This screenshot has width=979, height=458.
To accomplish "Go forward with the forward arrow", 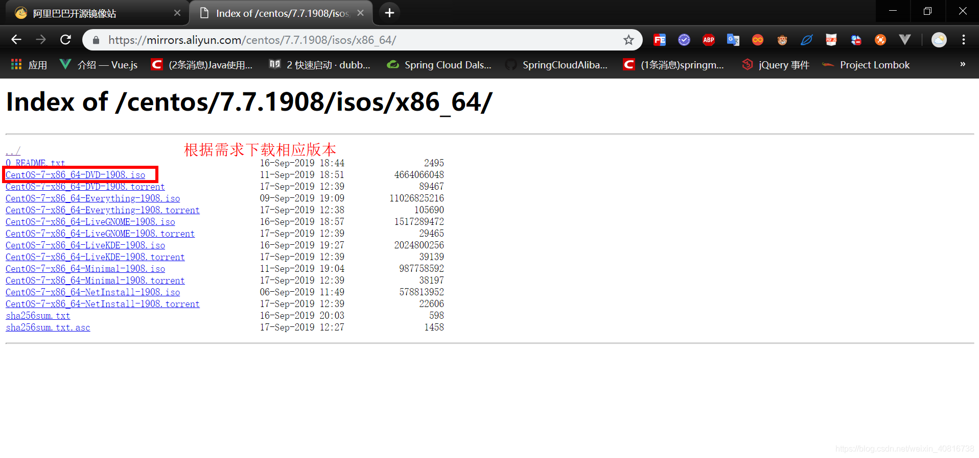I will click(x=41, y=40).
